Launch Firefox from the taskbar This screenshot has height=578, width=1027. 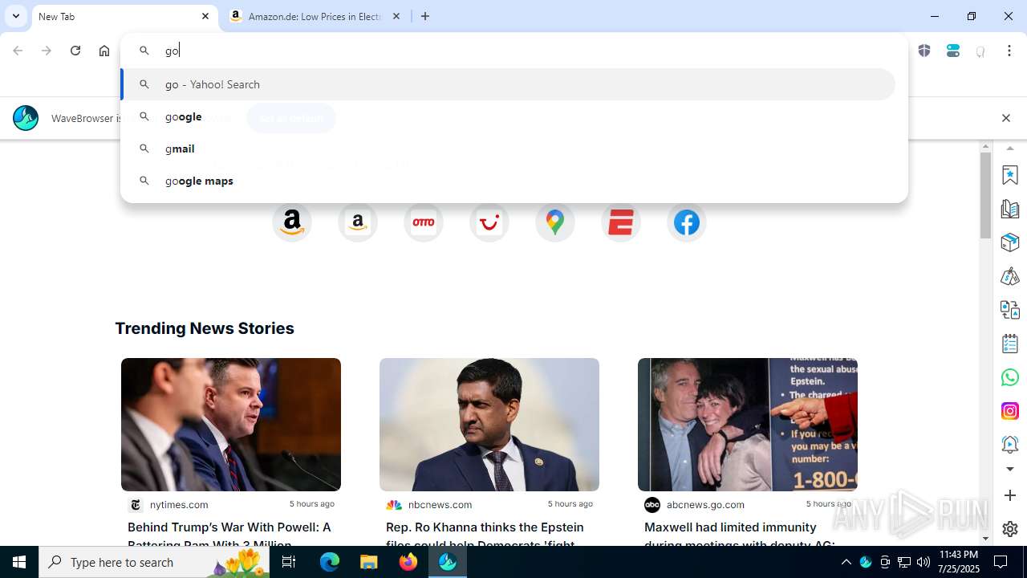tap(408, 562)
